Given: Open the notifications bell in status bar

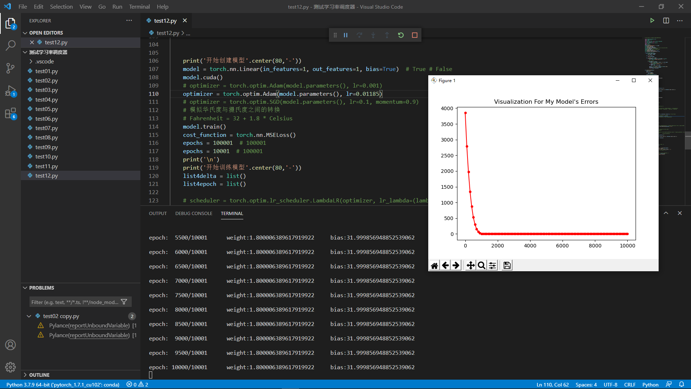Looking at the screenshot, I should click(x=682, y=384).
